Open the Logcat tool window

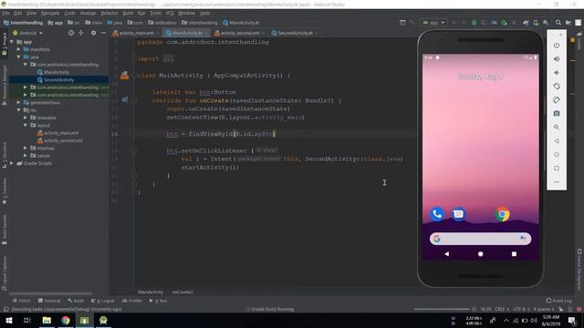point(103,301)
